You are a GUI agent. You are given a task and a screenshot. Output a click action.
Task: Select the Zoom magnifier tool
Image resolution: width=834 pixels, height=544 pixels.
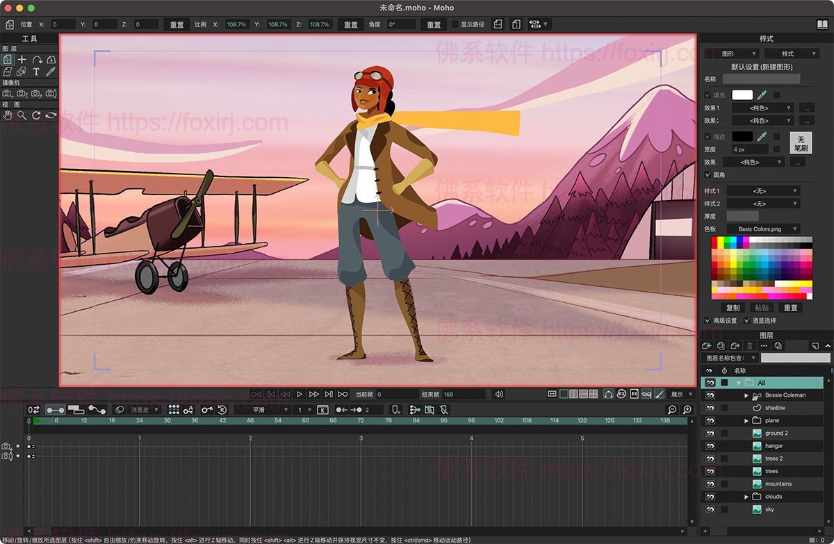click(22, 115)
